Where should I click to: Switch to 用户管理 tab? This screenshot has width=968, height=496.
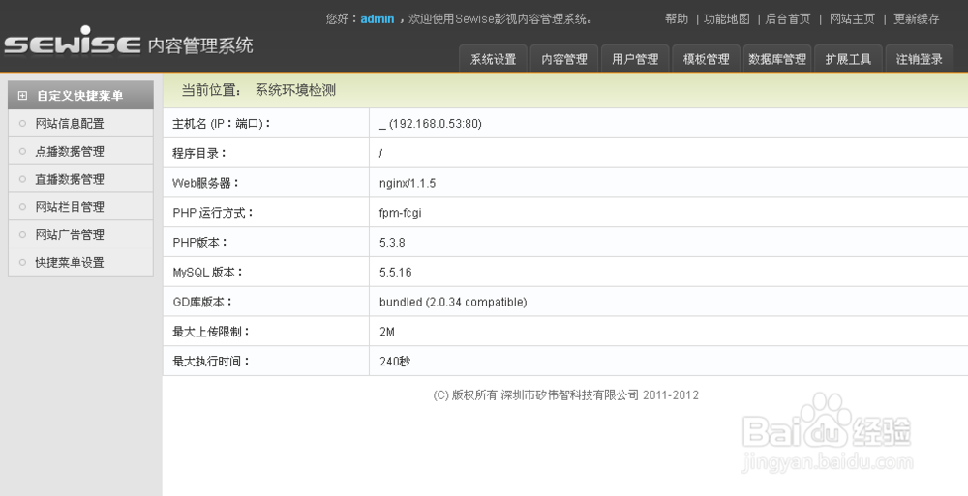pyautogui.click(x=635, y=59)
